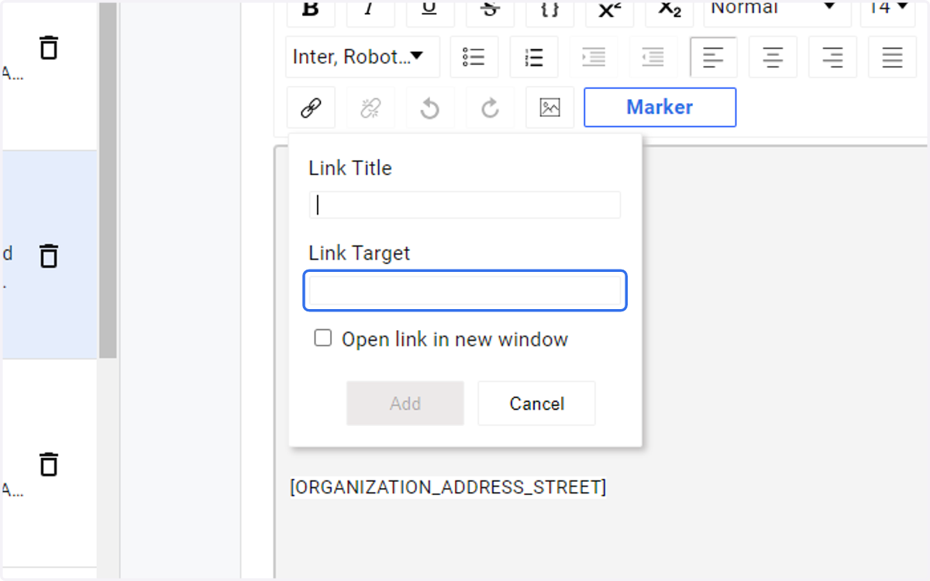The height and width of the screenshot is (581, 930).
Task: Click the outdent icon
Action: click(653, 57)
